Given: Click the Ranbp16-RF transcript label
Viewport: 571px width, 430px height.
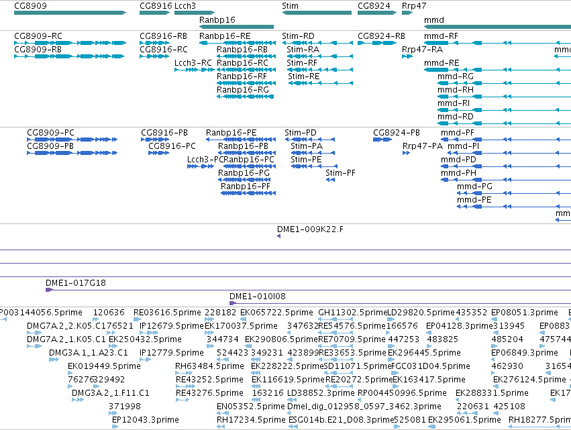Looking at the screenshot, I should [242, 76].
